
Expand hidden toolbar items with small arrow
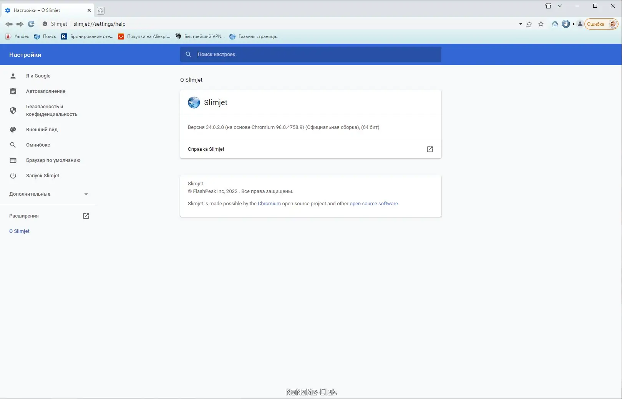click(x=574, y=24)
